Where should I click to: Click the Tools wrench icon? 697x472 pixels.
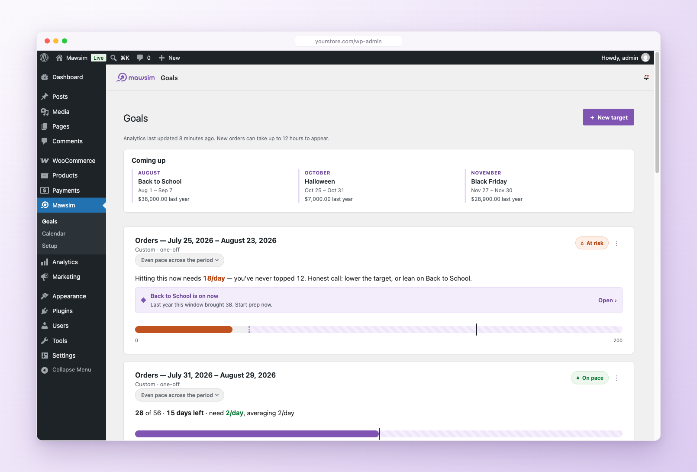pyautogui.click(x=45, y=341)
